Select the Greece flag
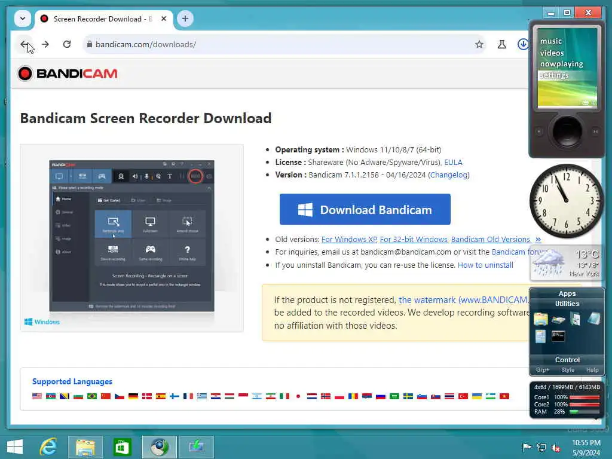612x459 pixels. click(x=202, y=396)
